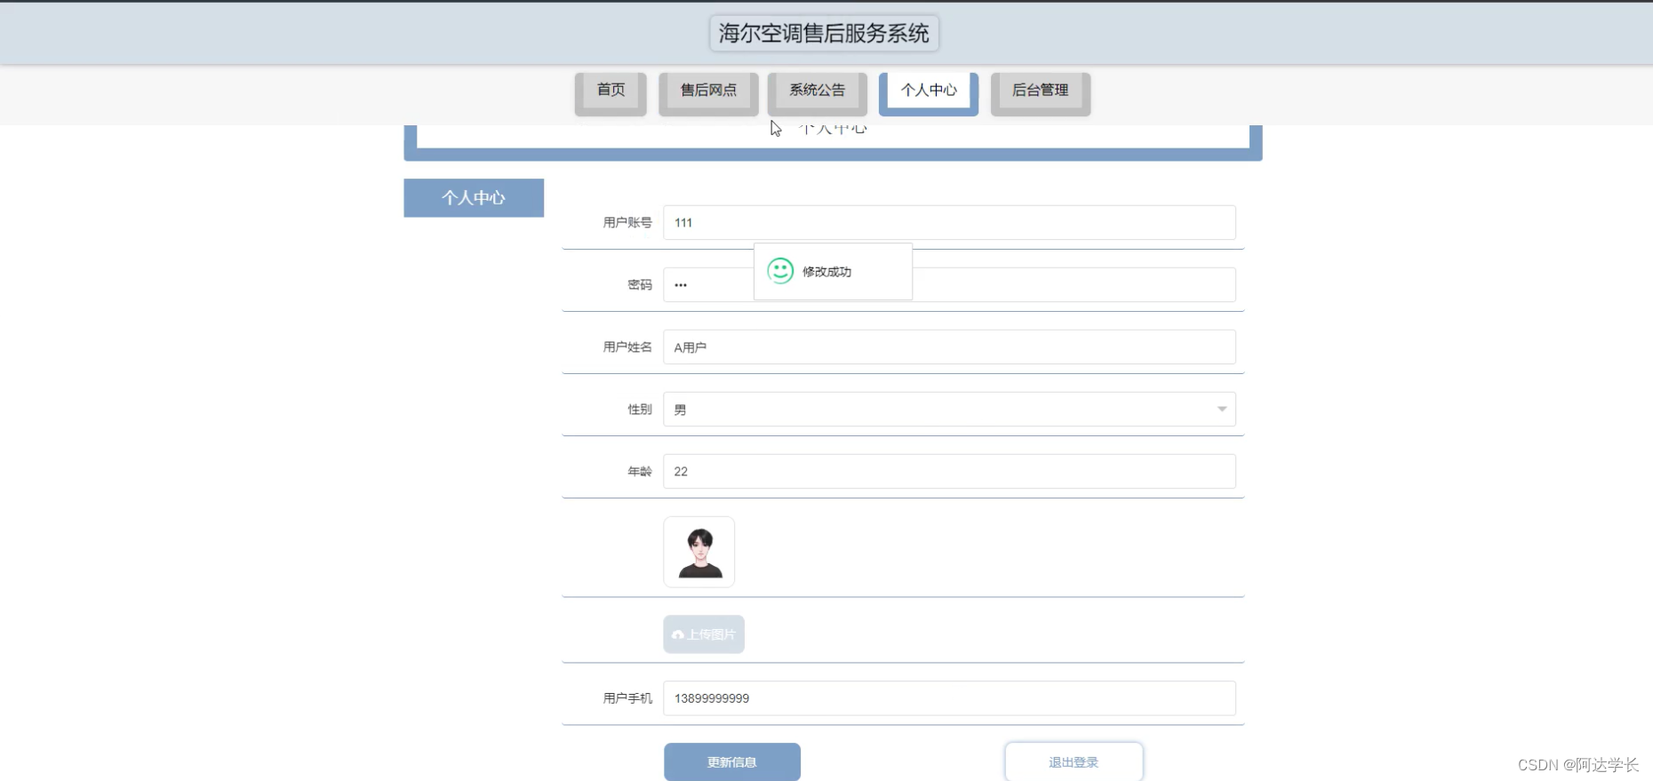Viewport: 1653px width, 781px height.
Task: Click the 性别 dropdown arrow
Action: 1222,409
